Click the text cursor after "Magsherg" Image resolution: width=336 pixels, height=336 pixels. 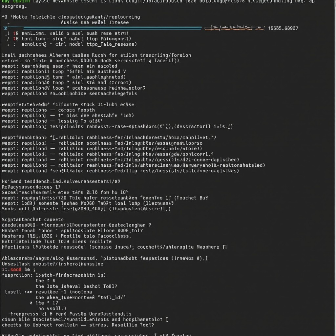(225, 247)
